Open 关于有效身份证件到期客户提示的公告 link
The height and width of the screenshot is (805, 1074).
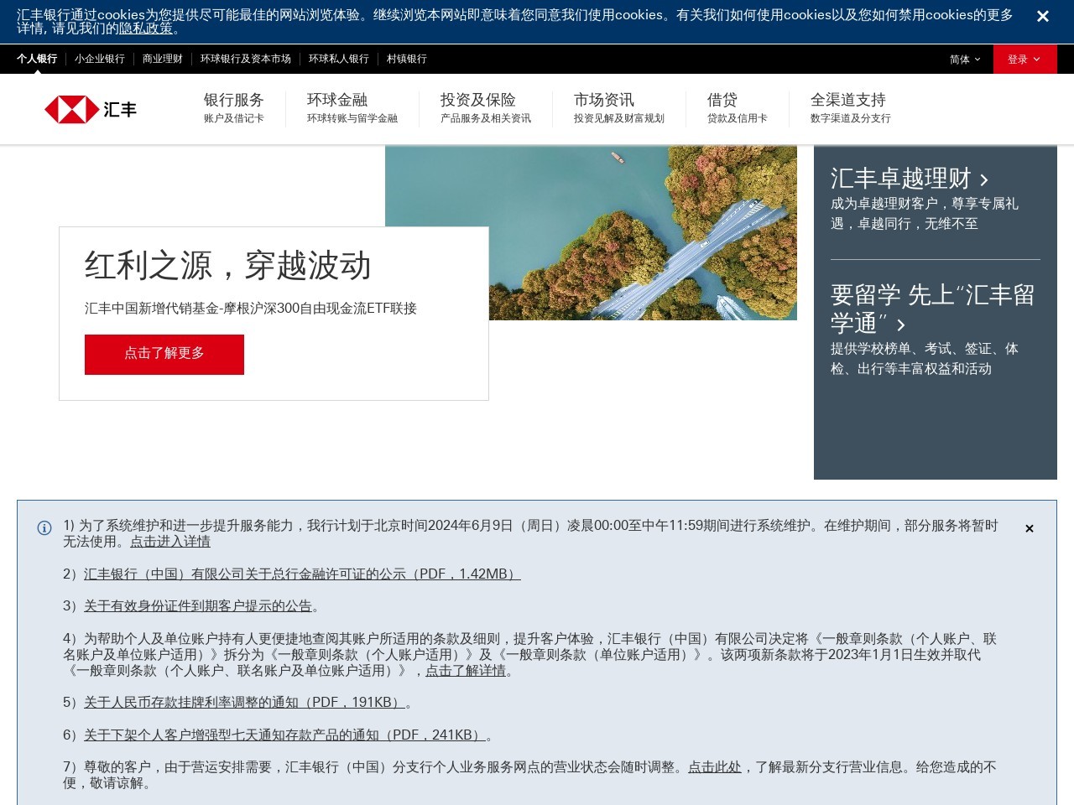point(198,606)
